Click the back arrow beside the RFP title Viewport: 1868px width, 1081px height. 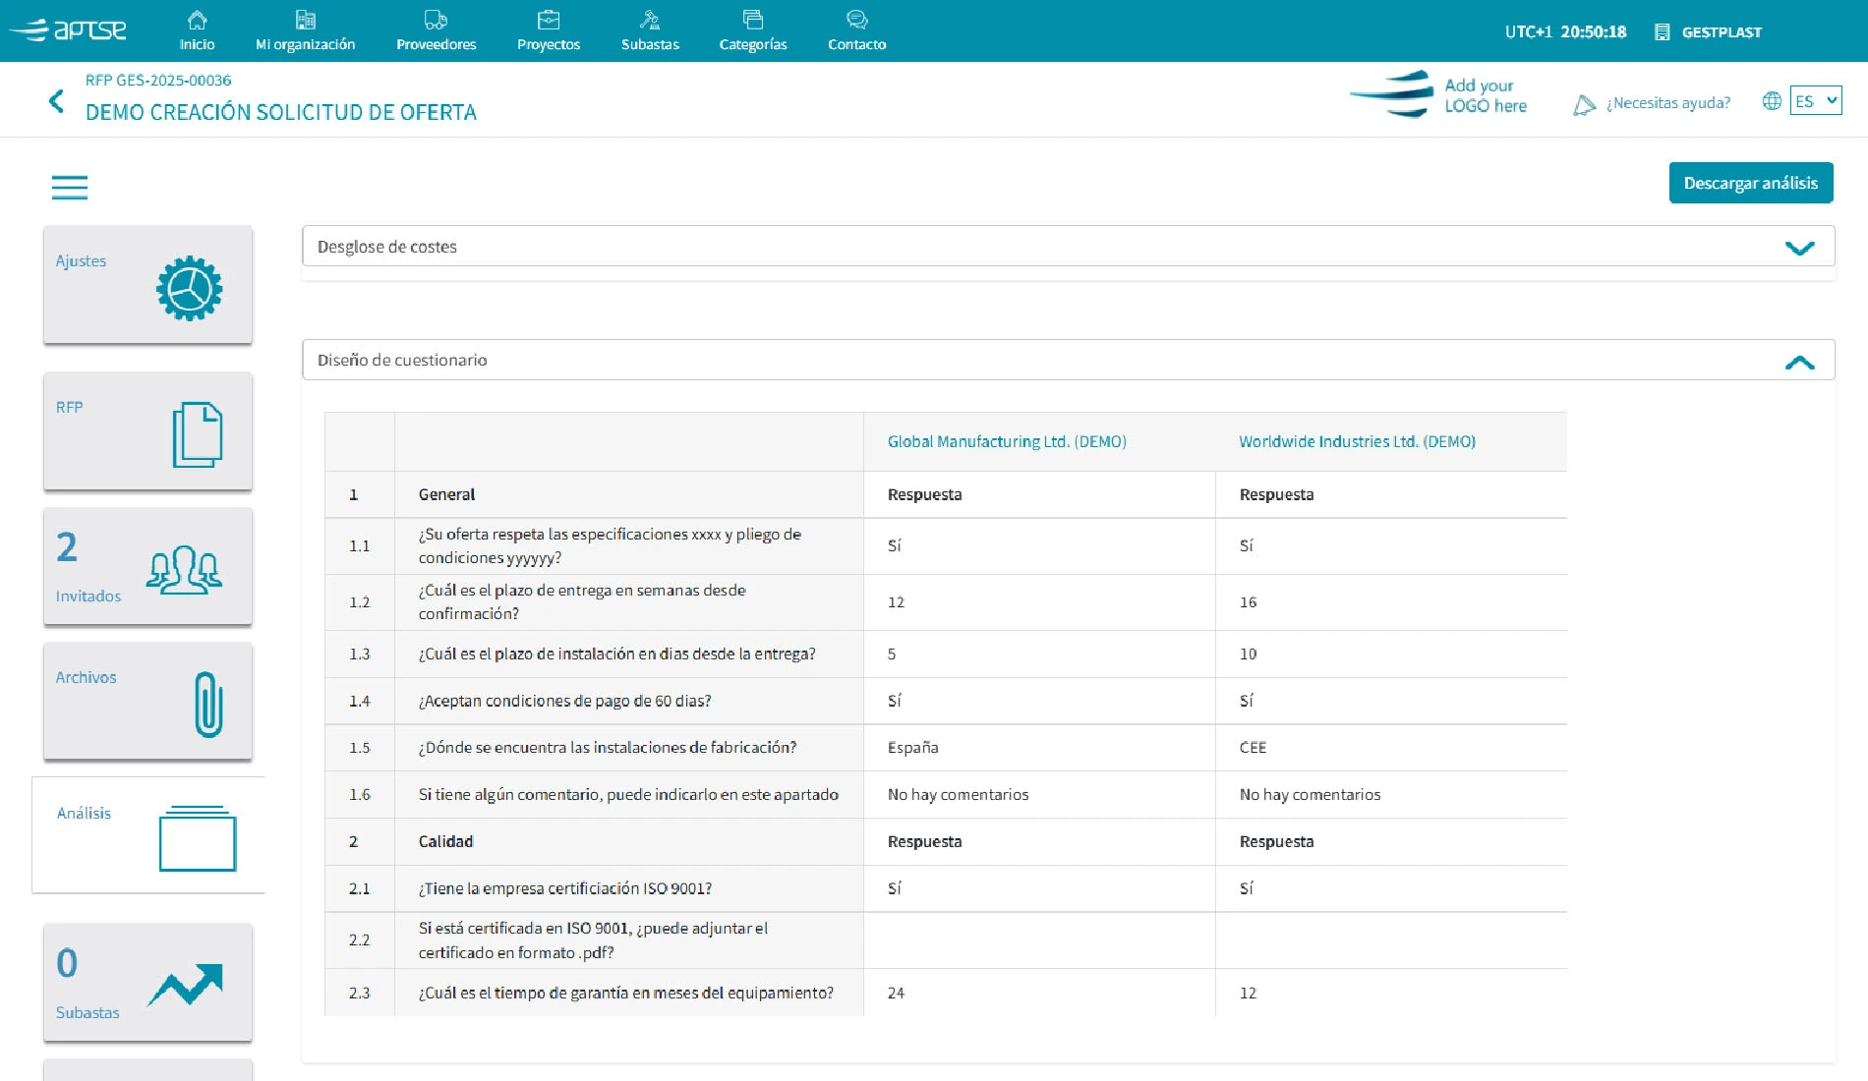click(57, 101)
